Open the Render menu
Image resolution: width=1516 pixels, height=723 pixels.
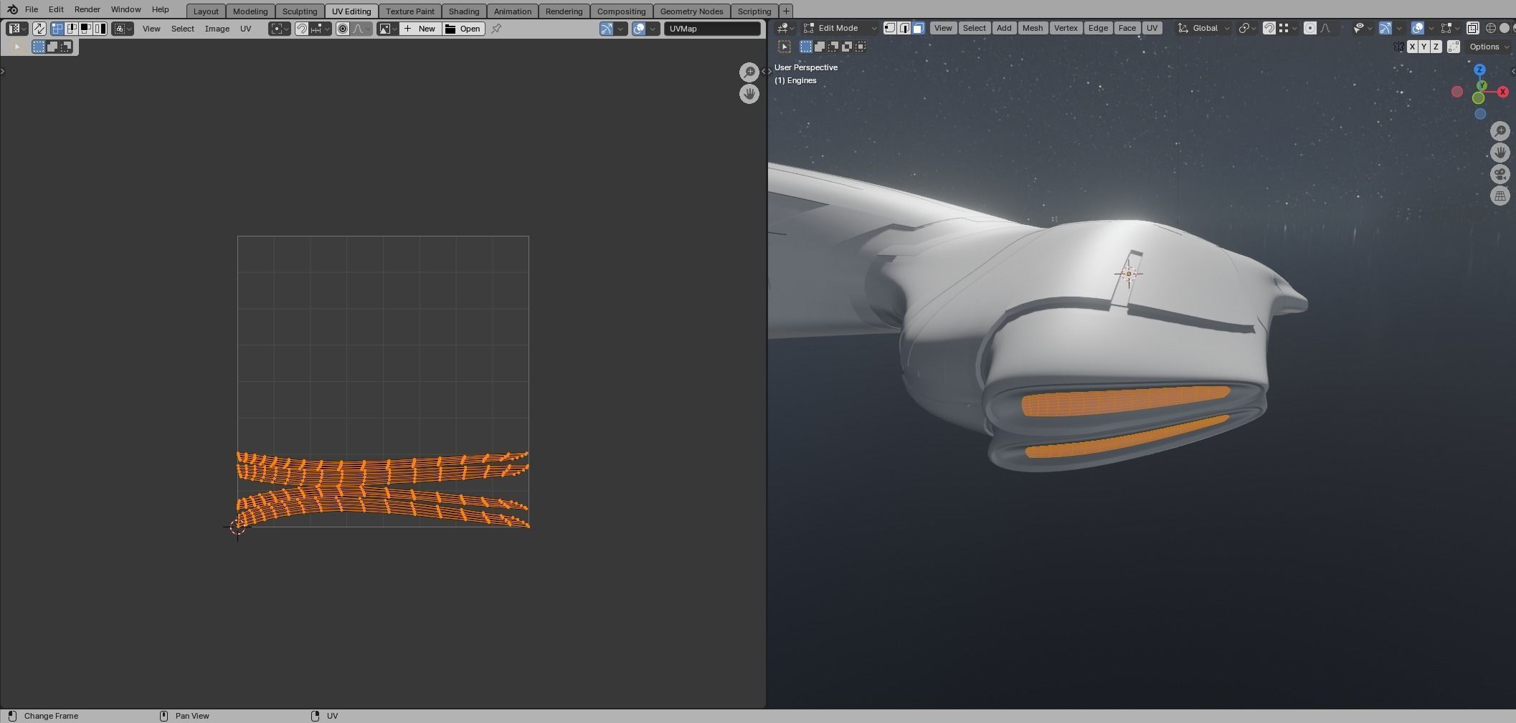87,9
